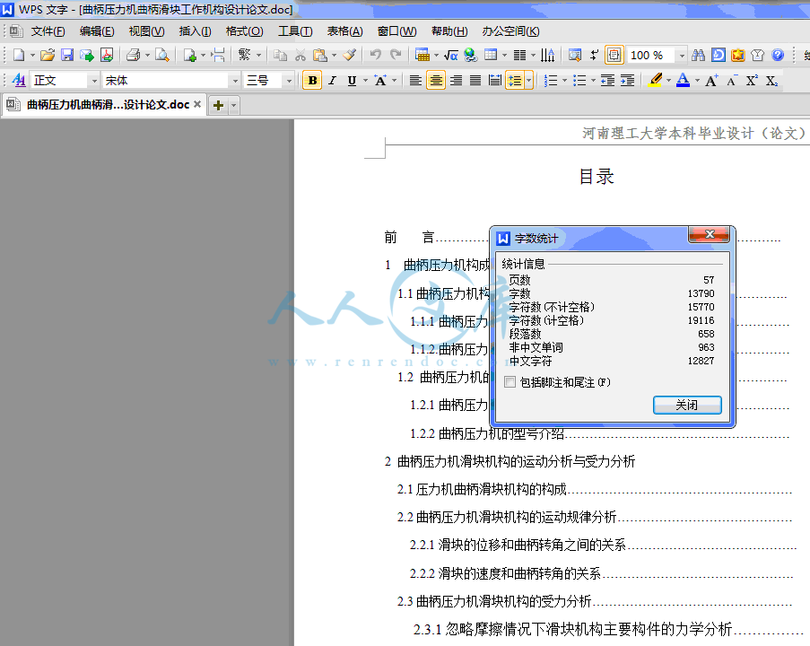Activate the format painter brush
The height and width of the screenshot is (646, 810).
[x=350, y=55]
